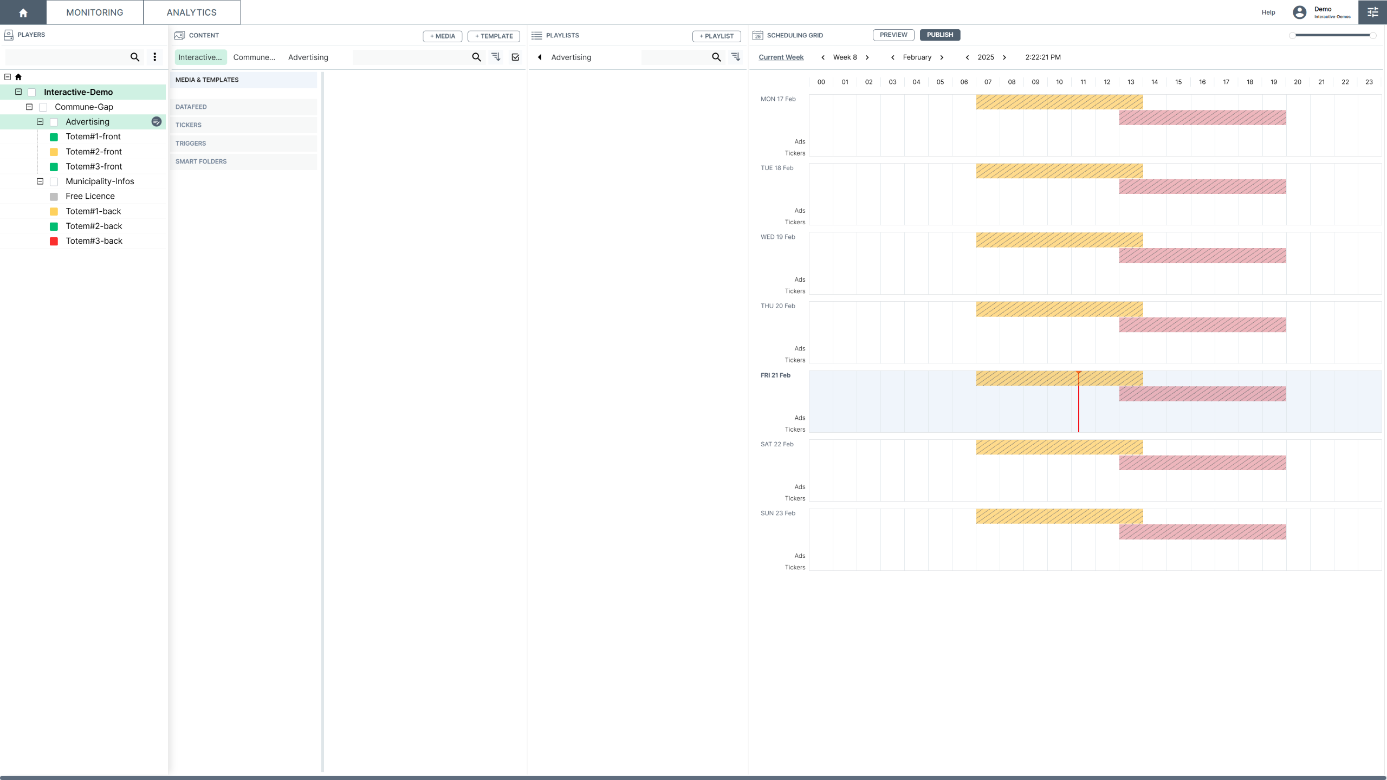Screen dimensions: 1387x780
Task: Check the Interactive-Demo checkbox
Action: [32, 92]
